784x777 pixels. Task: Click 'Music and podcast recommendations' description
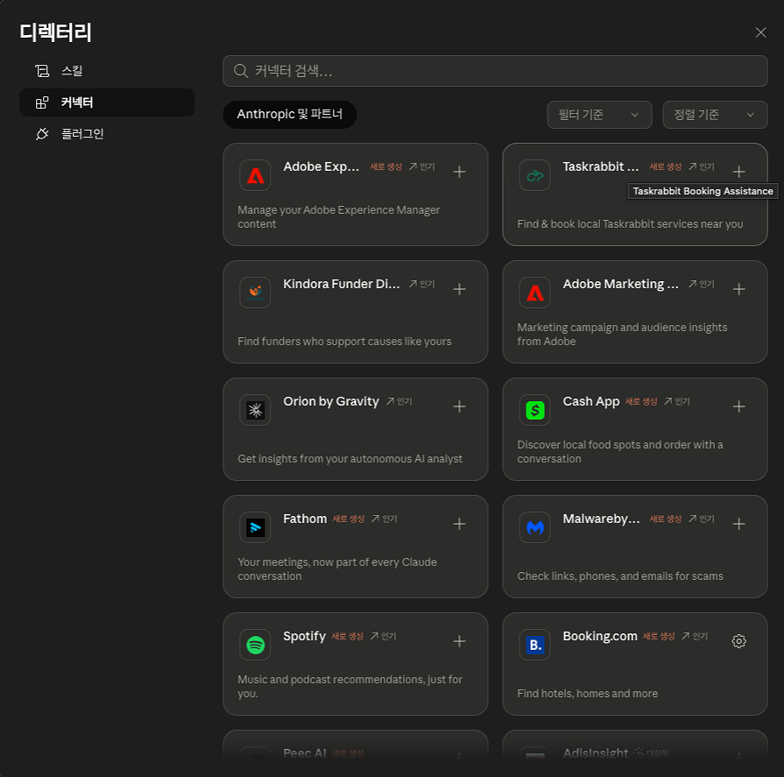[x=350, y=687]
